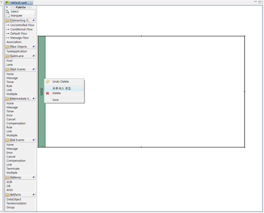Collapse the SwimLane drawer

pos(18,56)
